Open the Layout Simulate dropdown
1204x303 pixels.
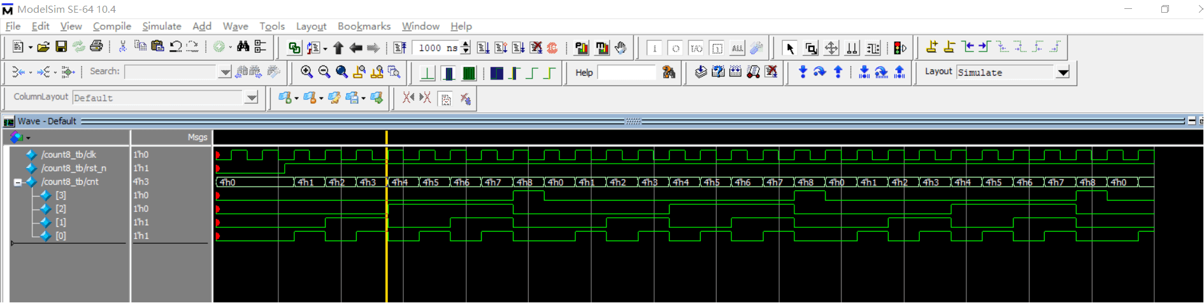click(x=1063, y=73)
